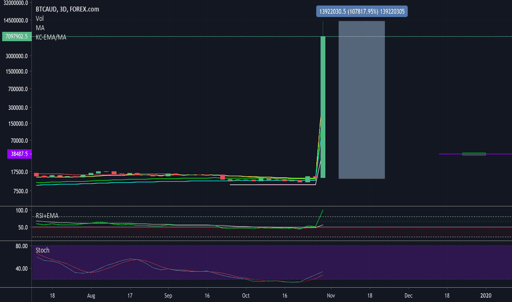Click the RSI+EMA indicator label
512x302 pixels.
coord(47,216)
